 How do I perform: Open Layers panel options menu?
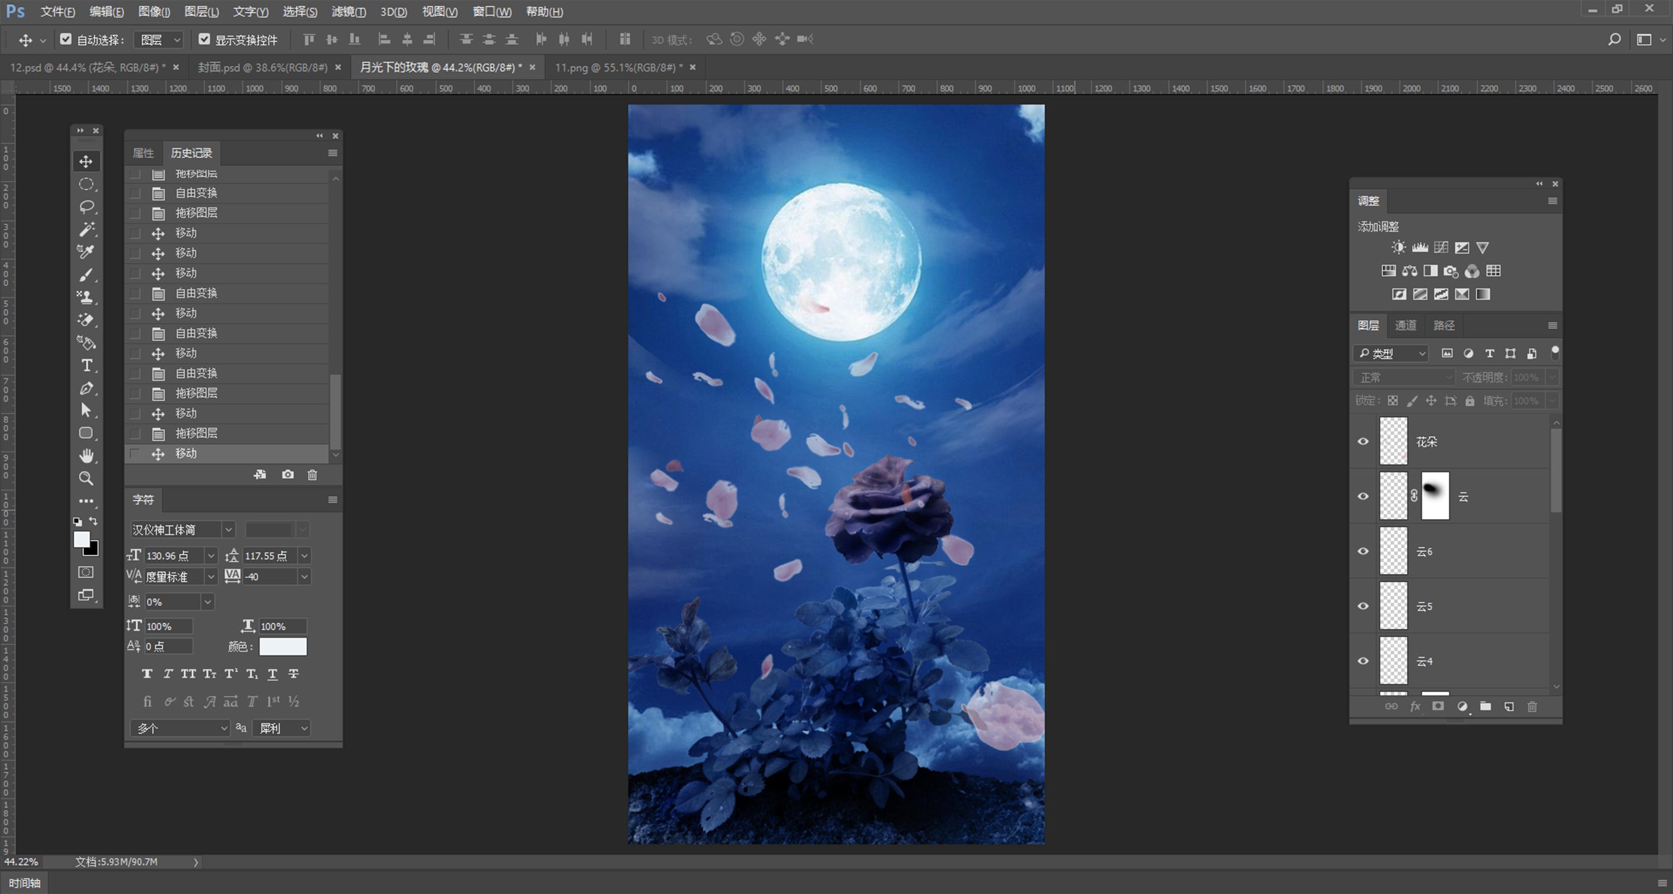1552,325
